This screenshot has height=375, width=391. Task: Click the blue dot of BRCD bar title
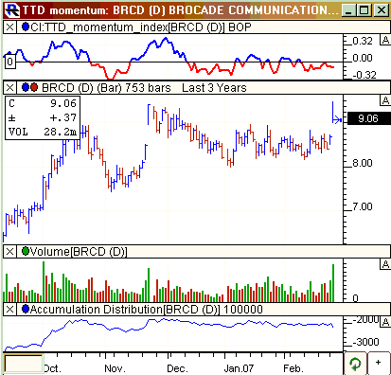click(26, 87)
